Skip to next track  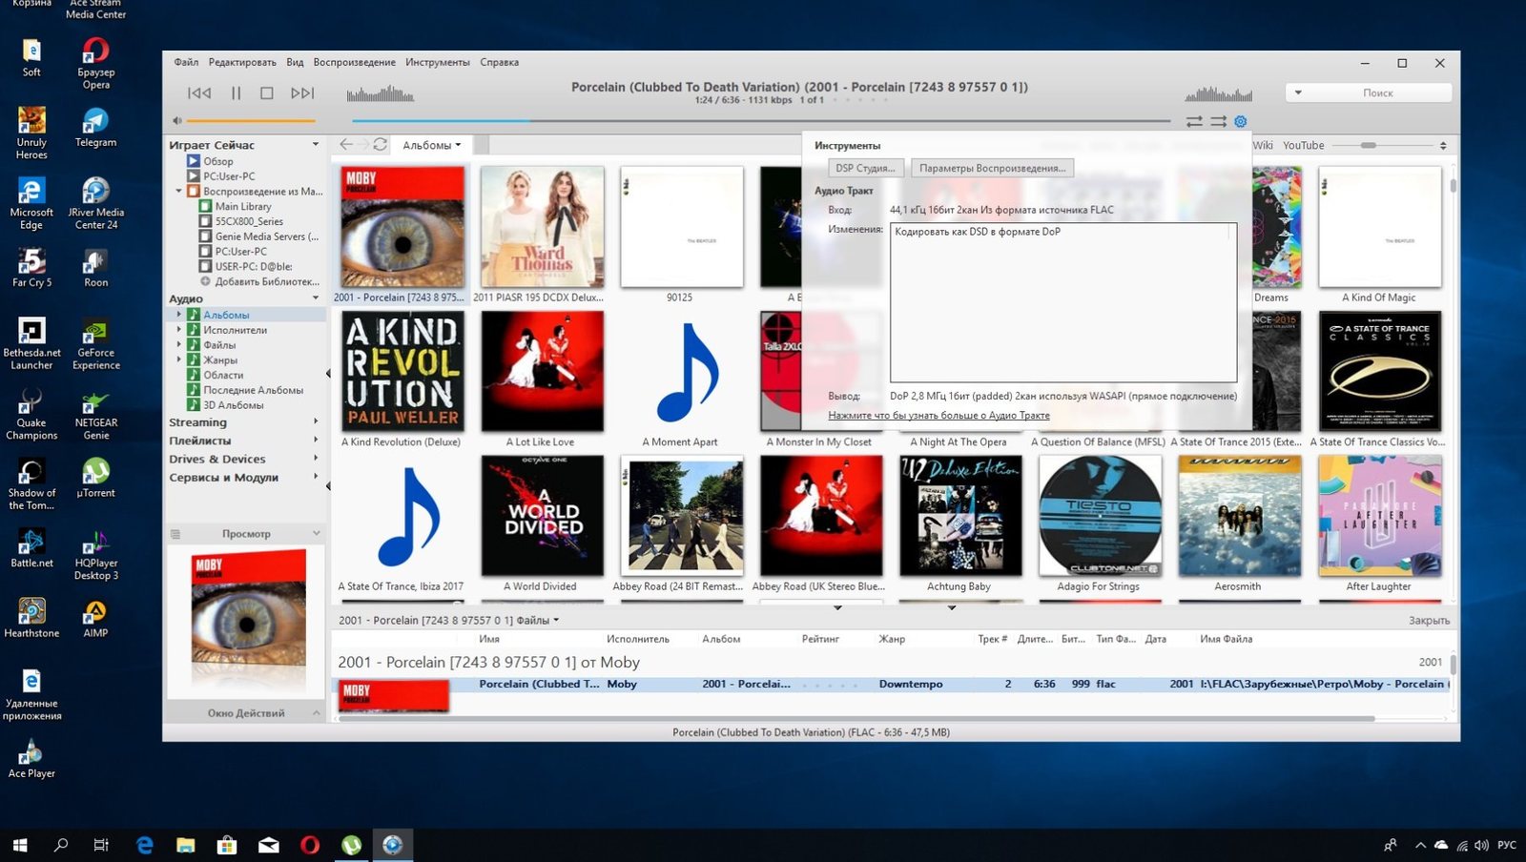pyautogui.click(x=302, y=93)
